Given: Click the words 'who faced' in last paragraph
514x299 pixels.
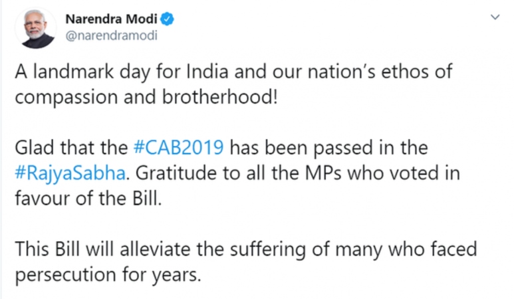Looking at the screenshot, I should point(433,249).
